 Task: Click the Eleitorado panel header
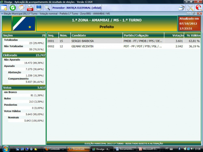point(24,55)
